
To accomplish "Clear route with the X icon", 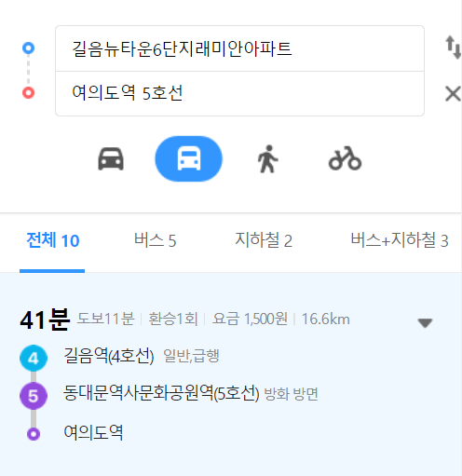I will click(x=453, y=94).
